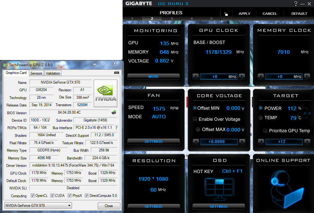Raise the core voltage offset with the right arrow
This screenshot has width=314, height=213.
[242, 142]
